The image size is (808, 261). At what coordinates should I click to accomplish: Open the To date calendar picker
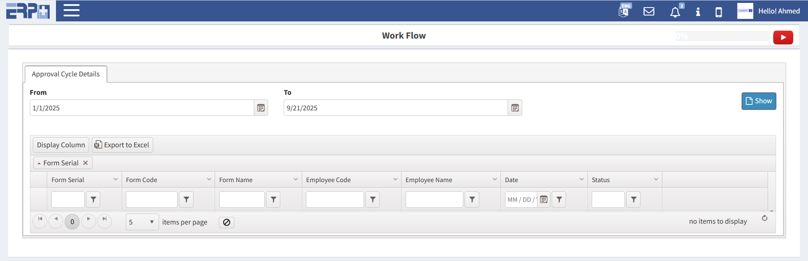click(x=515, y=108)
